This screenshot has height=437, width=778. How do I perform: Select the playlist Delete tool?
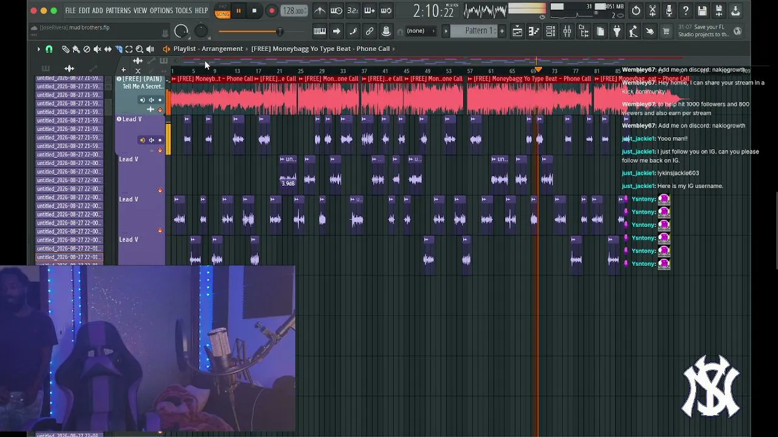tap(86, 49)
